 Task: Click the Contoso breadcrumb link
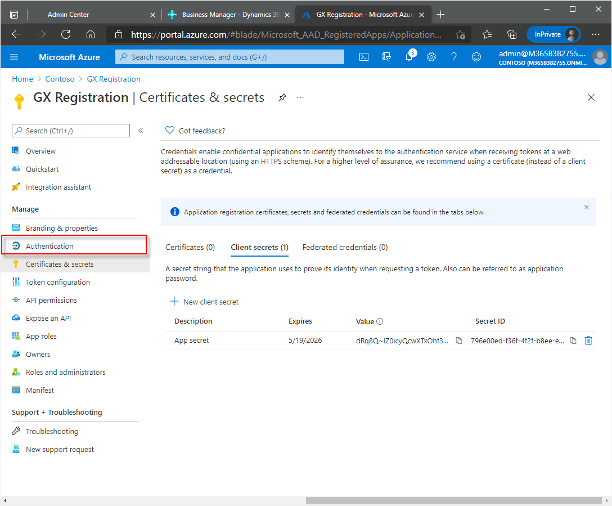point(60,79)
